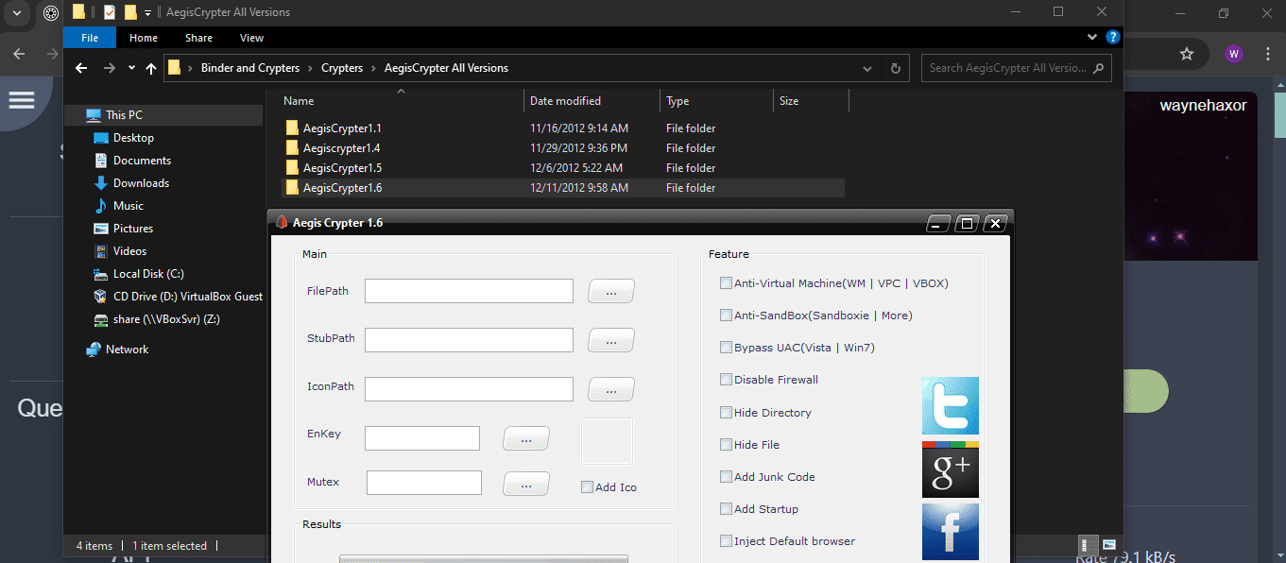Click into the Mutex text field

pos(424,483)
